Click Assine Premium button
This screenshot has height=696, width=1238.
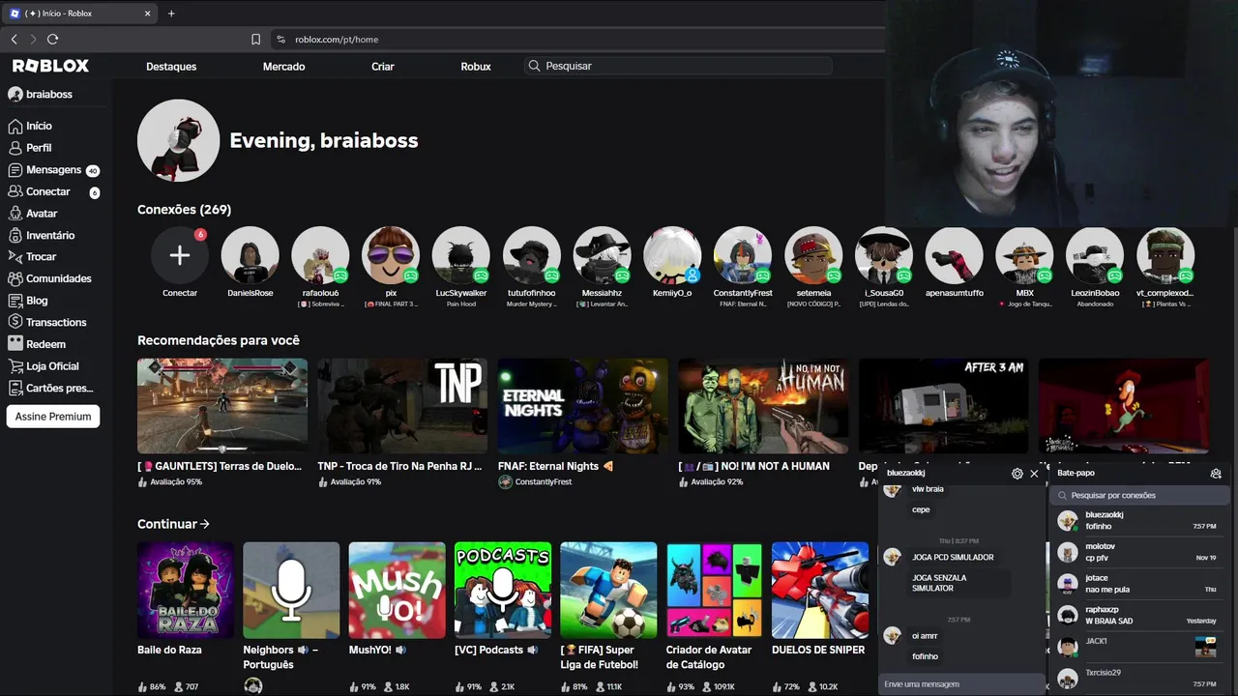(53, 417)
